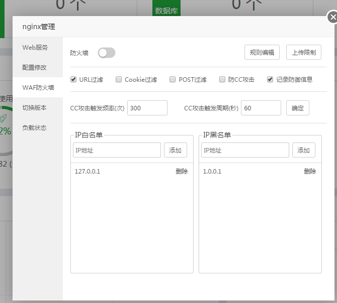Screen dimensions: 337x303
Task: Enable the POST过滤 checkbox
Action: coord(173,79)
